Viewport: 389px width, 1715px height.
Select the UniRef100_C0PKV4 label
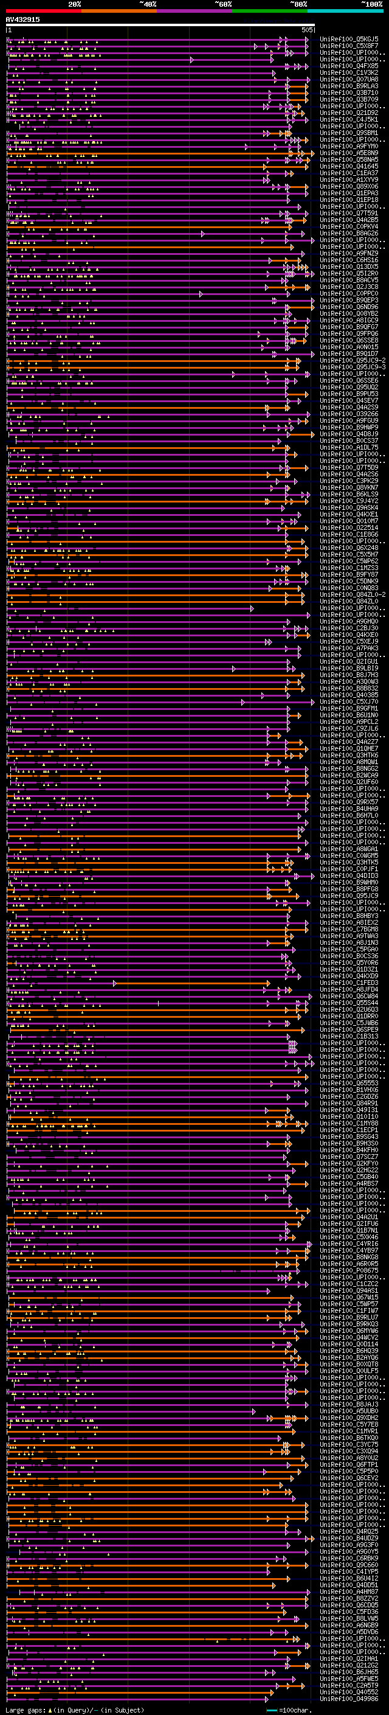point(349,226)
